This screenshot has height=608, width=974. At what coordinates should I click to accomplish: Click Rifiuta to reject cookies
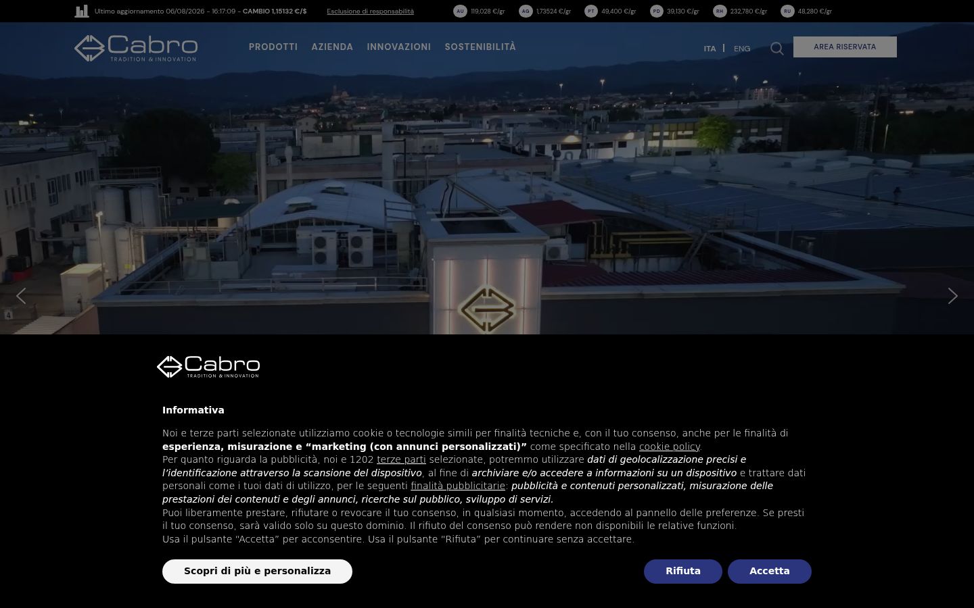[x=683, y=572]
